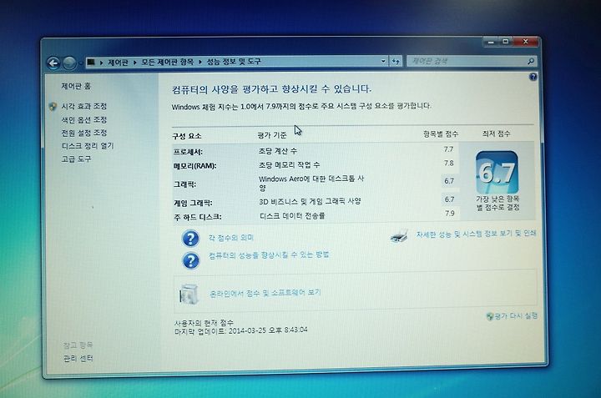
Task: Open the recent pages dropdown arrow
Action: coord(81,63)
